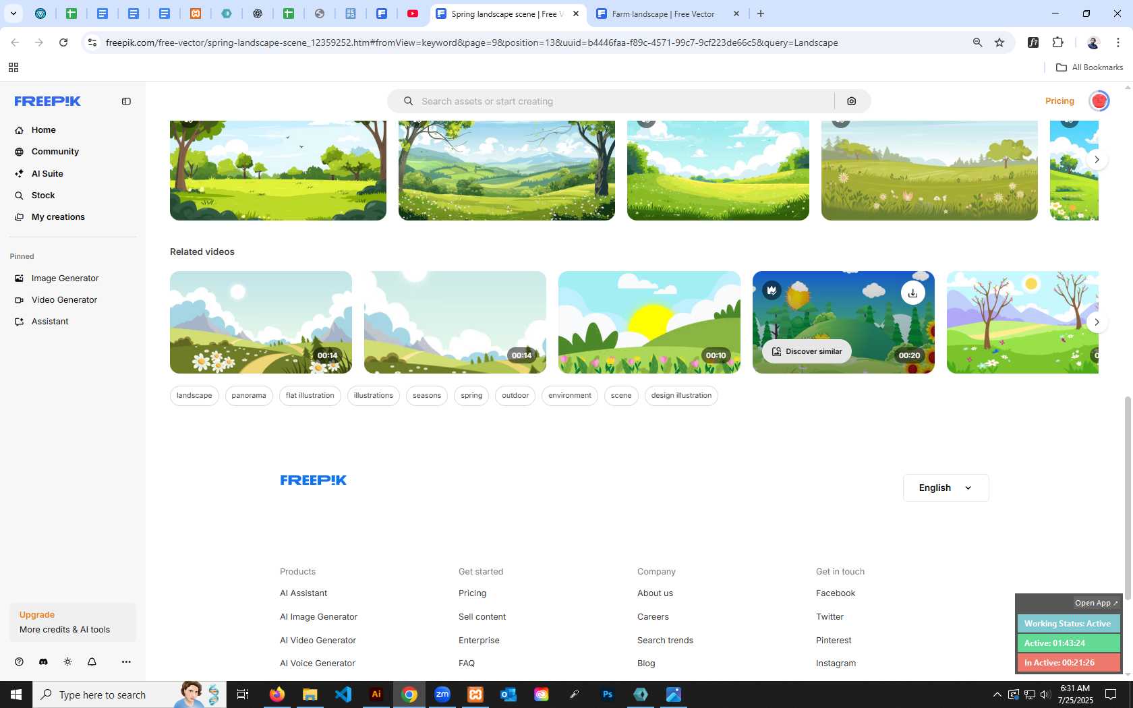Open Chrome extensions puzzle icon
The height and width of the screenshot is (708, 1133).
[1057, 42]
